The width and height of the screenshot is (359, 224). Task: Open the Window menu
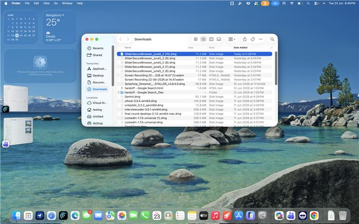[67, 4]
